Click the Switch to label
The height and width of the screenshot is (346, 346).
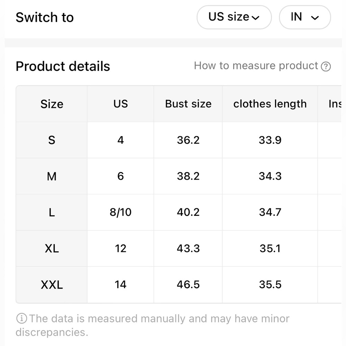tap(45, 17)
